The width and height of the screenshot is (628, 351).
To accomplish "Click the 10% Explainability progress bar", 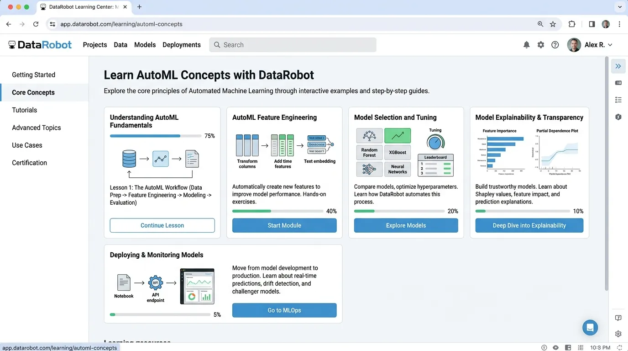I will point(523,211).
